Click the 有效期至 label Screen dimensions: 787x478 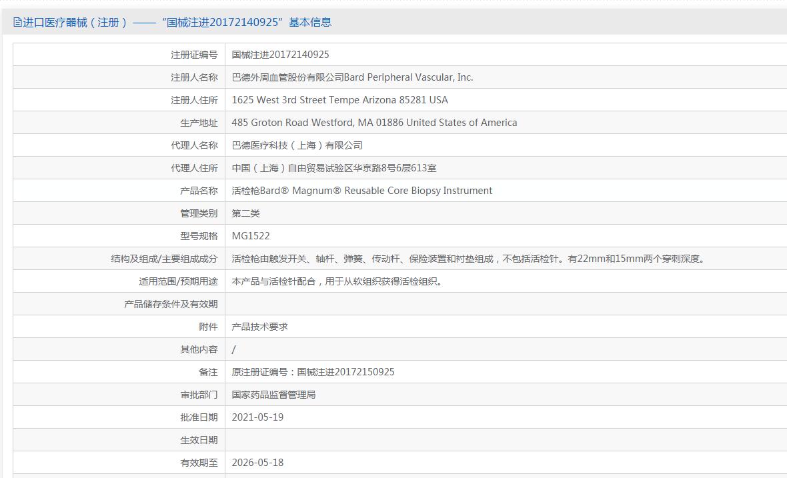point(199,463)
